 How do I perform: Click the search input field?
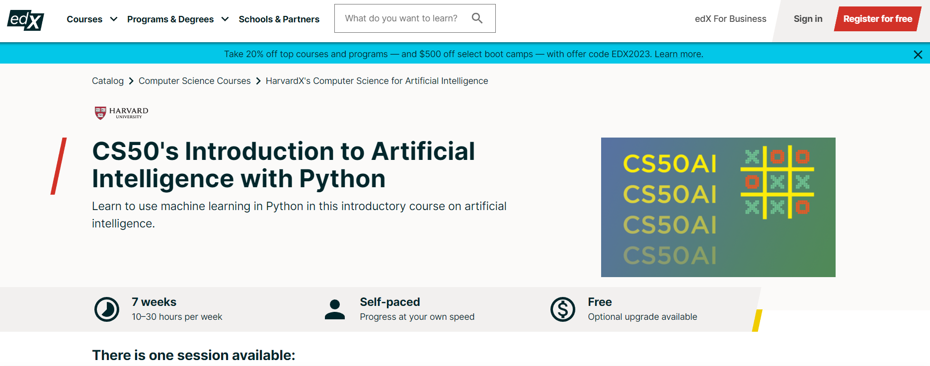tap(401, 18)
